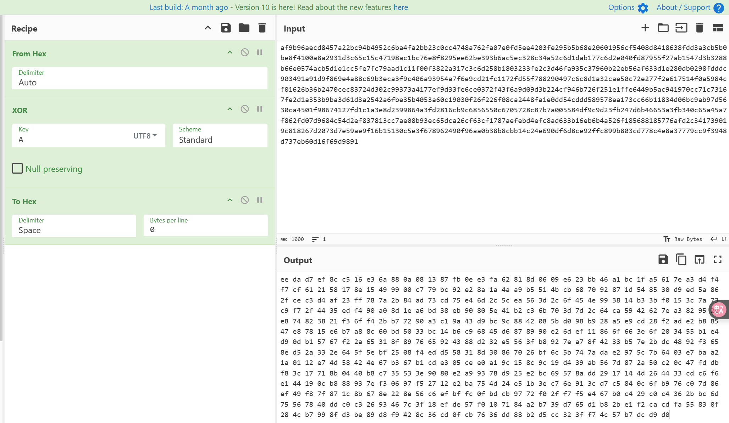Save output to file
729x423 pixels.
click(x=663, y=260)
